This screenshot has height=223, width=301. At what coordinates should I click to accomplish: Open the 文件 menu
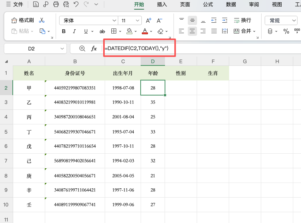click(15, 4)
